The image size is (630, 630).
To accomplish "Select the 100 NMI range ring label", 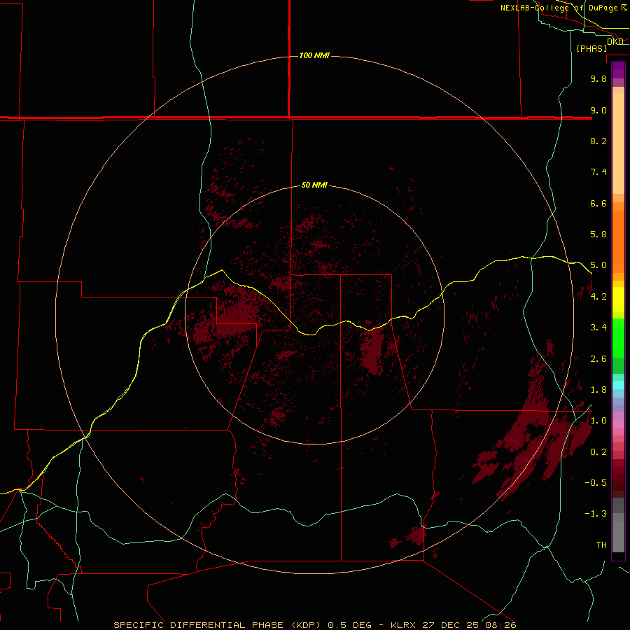I will tap(314, 55).
